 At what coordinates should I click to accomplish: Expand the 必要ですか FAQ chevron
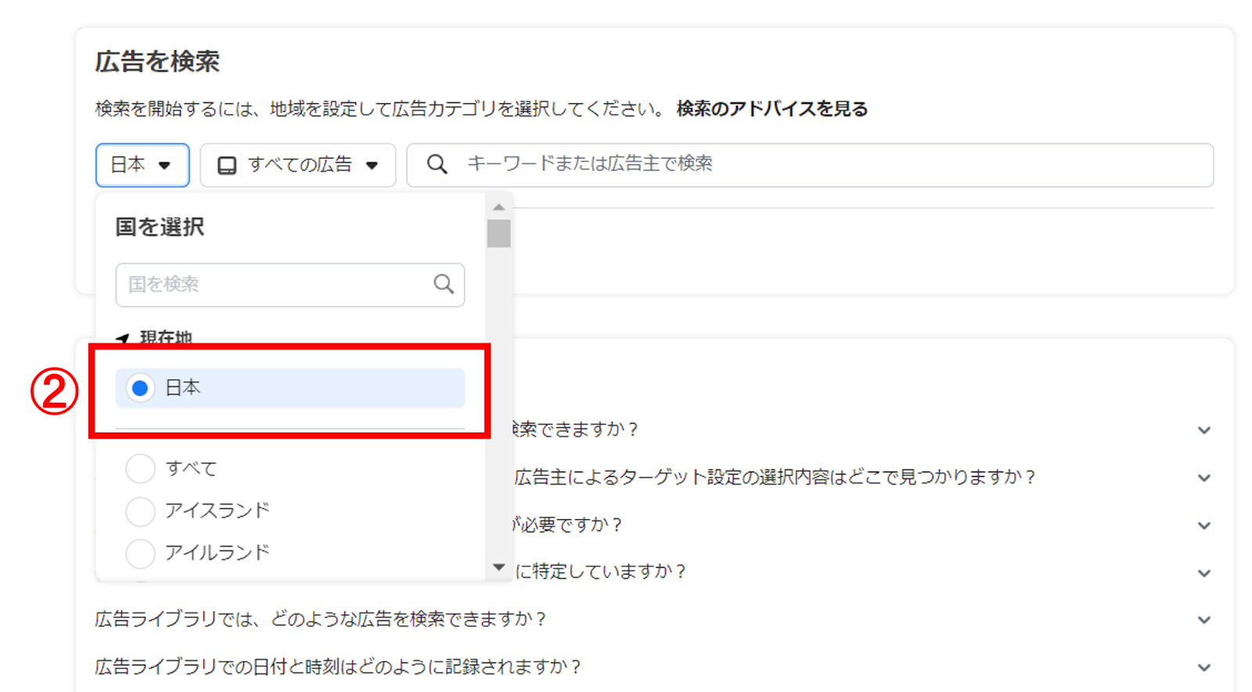click(x=1203, y=525)
